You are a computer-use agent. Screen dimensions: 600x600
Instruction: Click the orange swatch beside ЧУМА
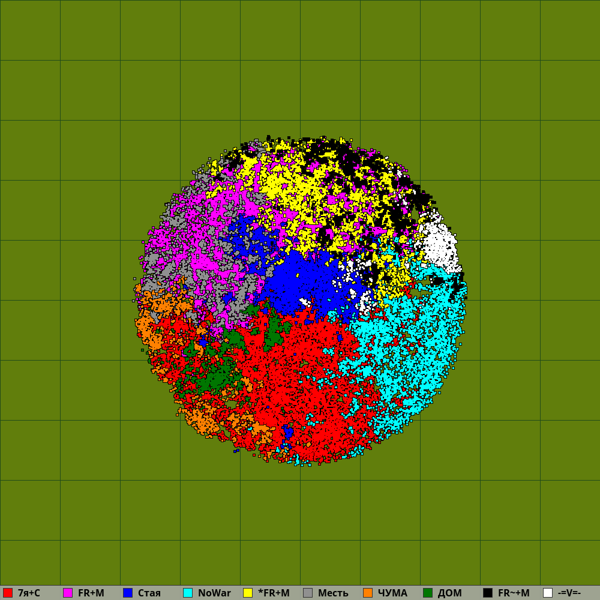click(x=368, y=593)
